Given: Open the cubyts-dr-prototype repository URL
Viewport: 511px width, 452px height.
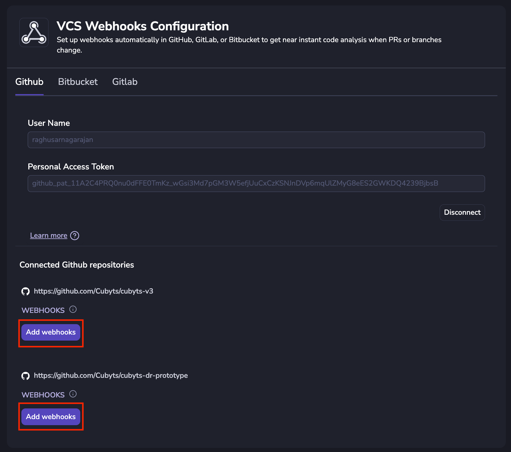Looking at the screenshot, I should point(111,376).
